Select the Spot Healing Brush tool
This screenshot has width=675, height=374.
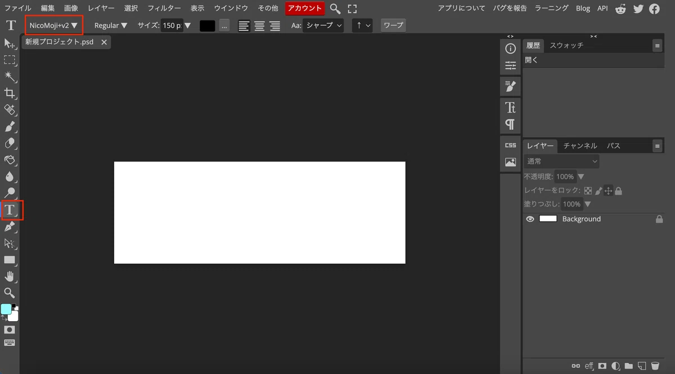pos(10,110)
